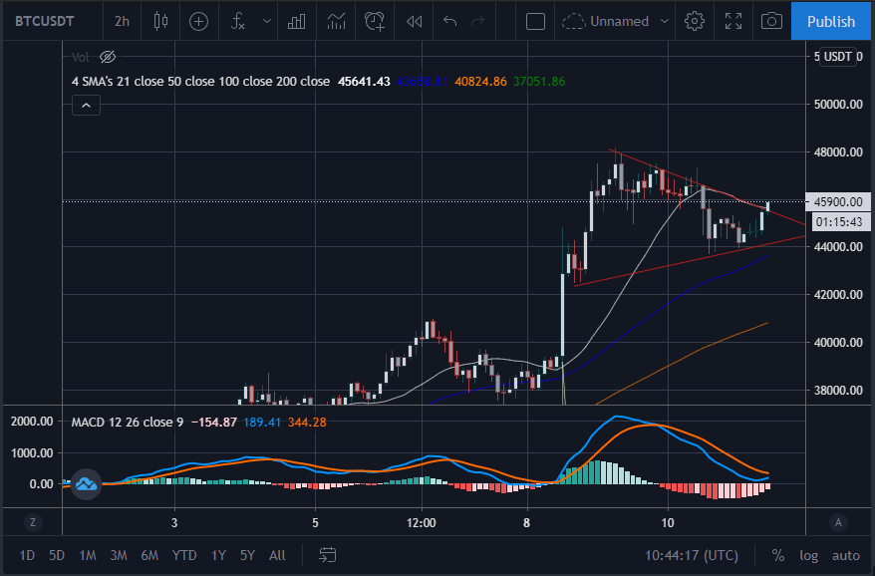This screenshot has width=875, height=576.
Task: Click the 12:00 time axis label
Action: coord(422,523)
